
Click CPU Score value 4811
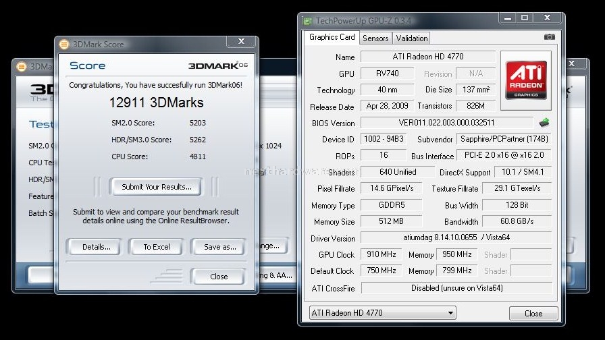click(198, 157)
